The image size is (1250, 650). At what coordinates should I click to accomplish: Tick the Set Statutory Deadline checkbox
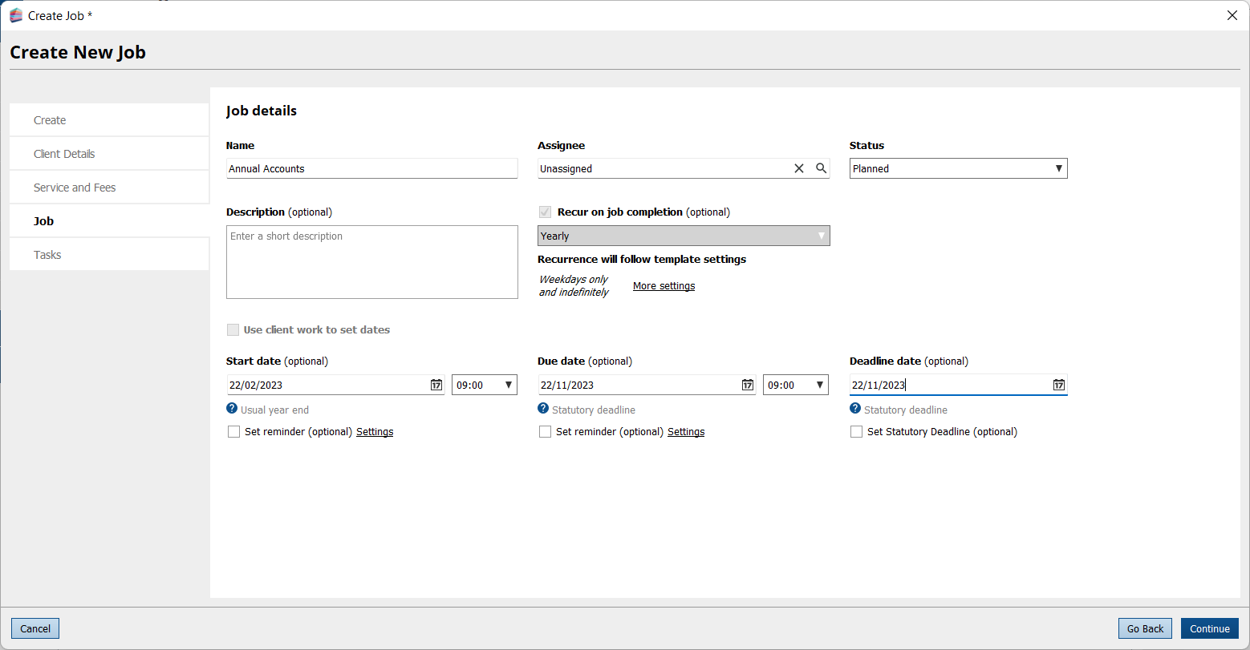tap(857, 432)
